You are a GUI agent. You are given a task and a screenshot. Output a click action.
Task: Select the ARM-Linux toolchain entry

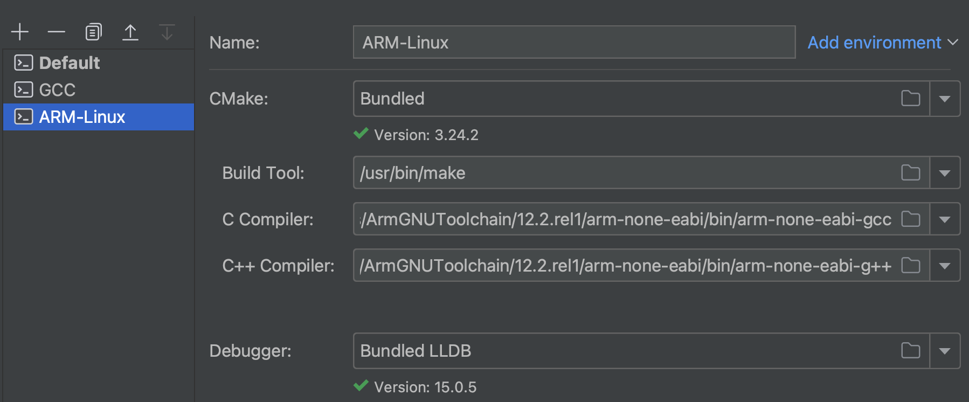point(82,117)
